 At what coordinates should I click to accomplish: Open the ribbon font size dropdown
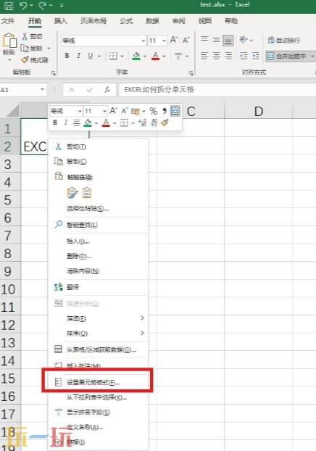click(x=164, y=41)
